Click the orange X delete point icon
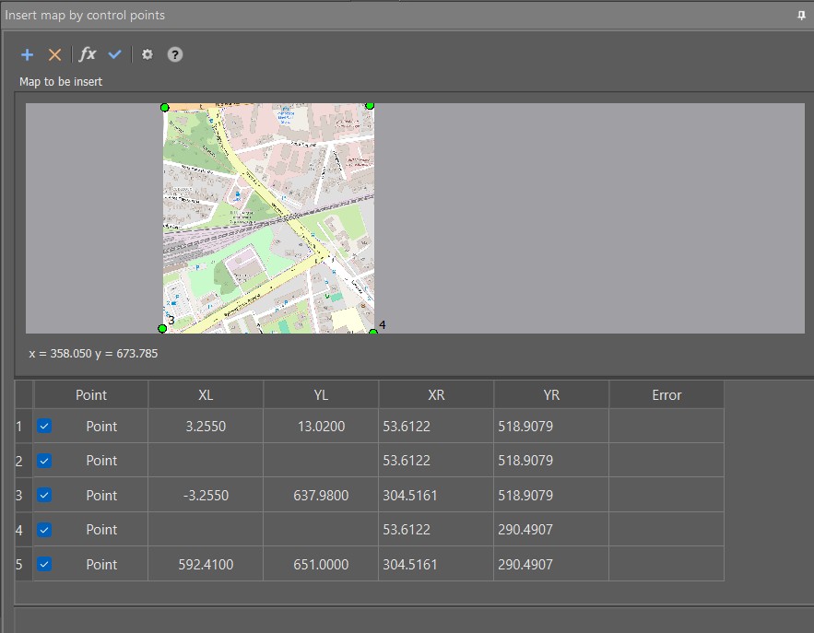The image size is (814, 633). pyautogui.click(x=55, y=55)
